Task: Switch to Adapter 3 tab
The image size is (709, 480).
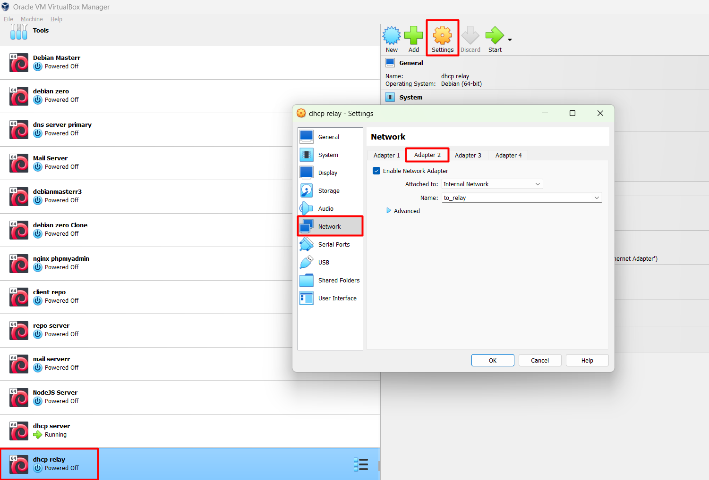Action: pyautogui.click(x=468, y=155)
